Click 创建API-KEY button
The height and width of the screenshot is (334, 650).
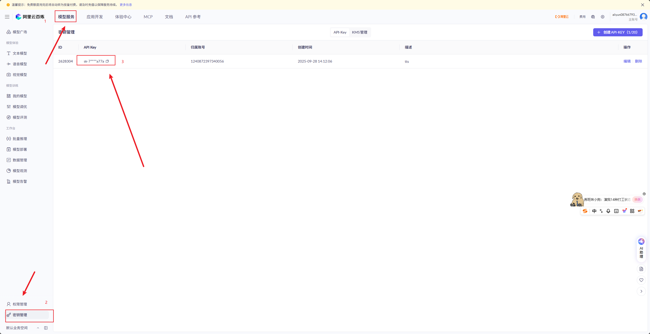coord(618,32)
